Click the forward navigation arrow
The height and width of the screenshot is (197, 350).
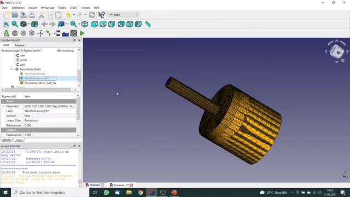click(x=52, y=24)
